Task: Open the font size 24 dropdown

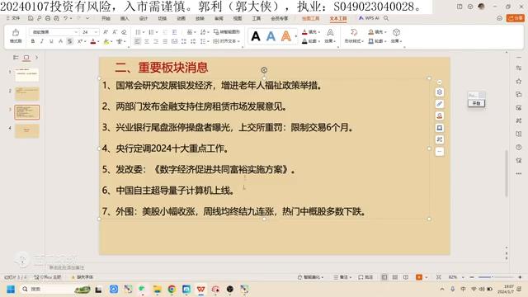Action: coord(90,32)
